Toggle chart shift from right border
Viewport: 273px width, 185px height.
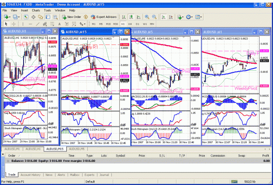(171, 17)
